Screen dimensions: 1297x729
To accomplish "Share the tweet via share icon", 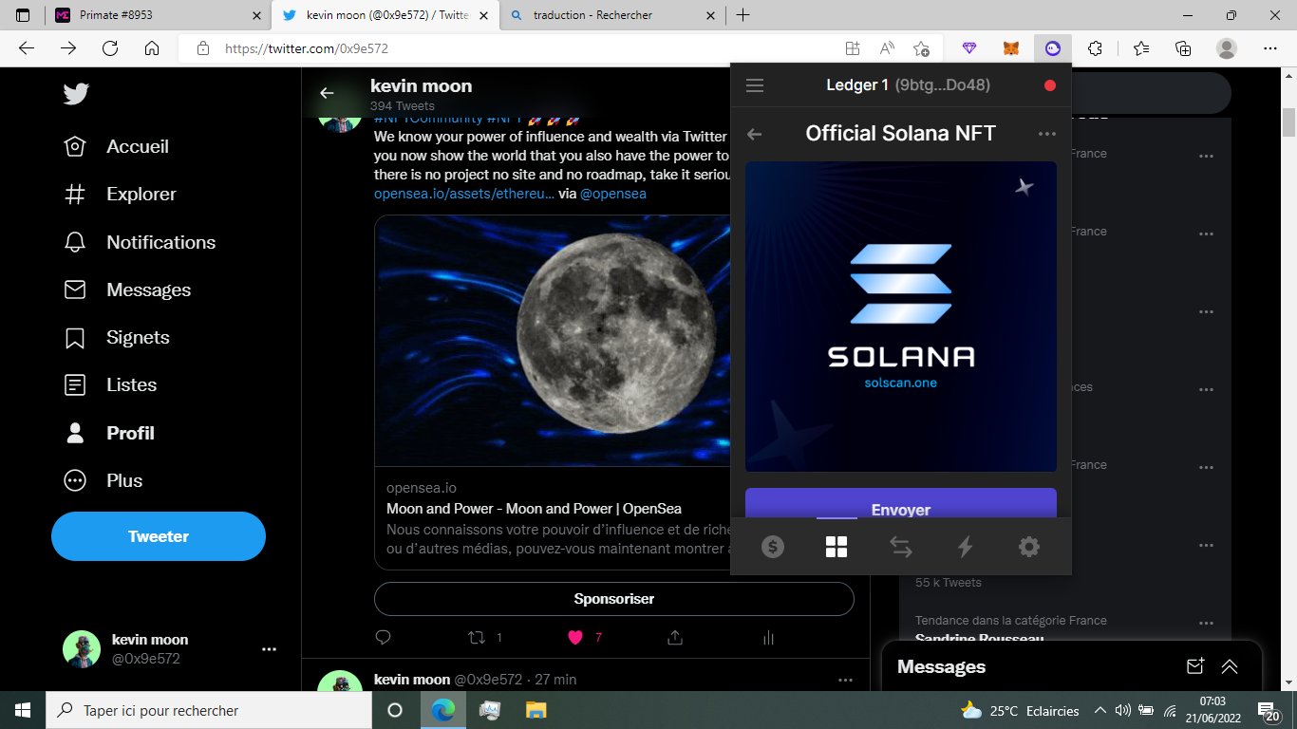I will tap(675, 637).
